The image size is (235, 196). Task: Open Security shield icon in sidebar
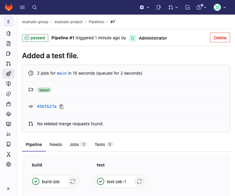point(8,84)
